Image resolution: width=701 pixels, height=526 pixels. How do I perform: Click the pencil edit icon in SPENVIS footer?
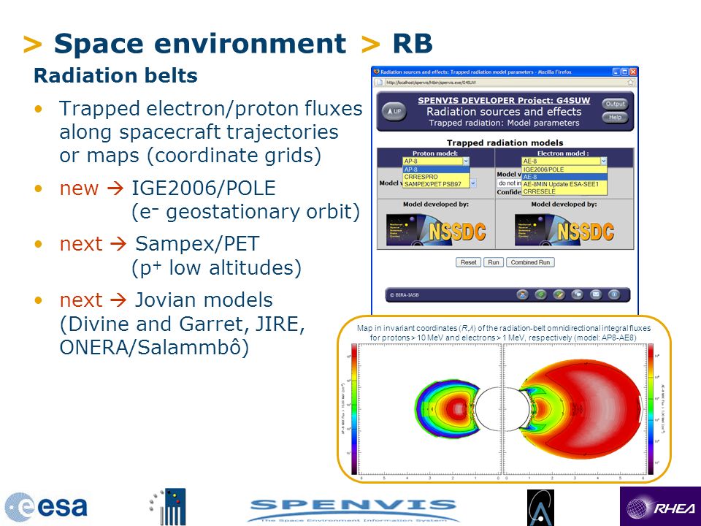coord(559,294)
